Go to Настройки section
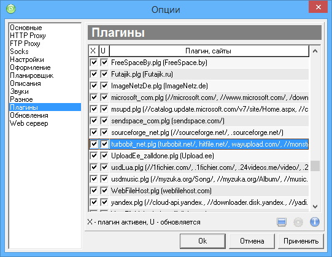The height and width of the screenshot is (257, 332). [x=27, y=59]
